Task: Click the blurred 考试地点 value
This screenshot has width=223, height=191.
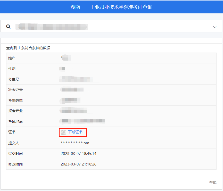Action: point(82,121)
